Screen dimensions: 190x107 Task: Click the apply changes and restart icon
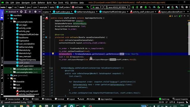[x=137, y=7]
